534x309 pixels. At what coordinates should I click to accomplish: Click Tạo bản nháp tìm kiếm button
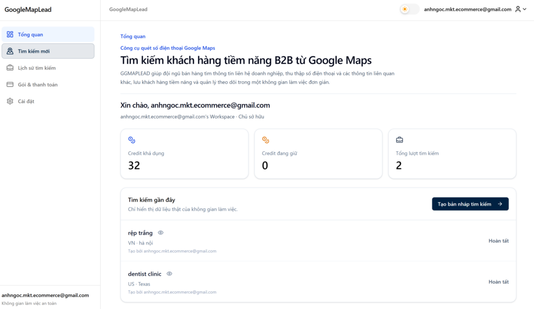[x=470, y=204]
